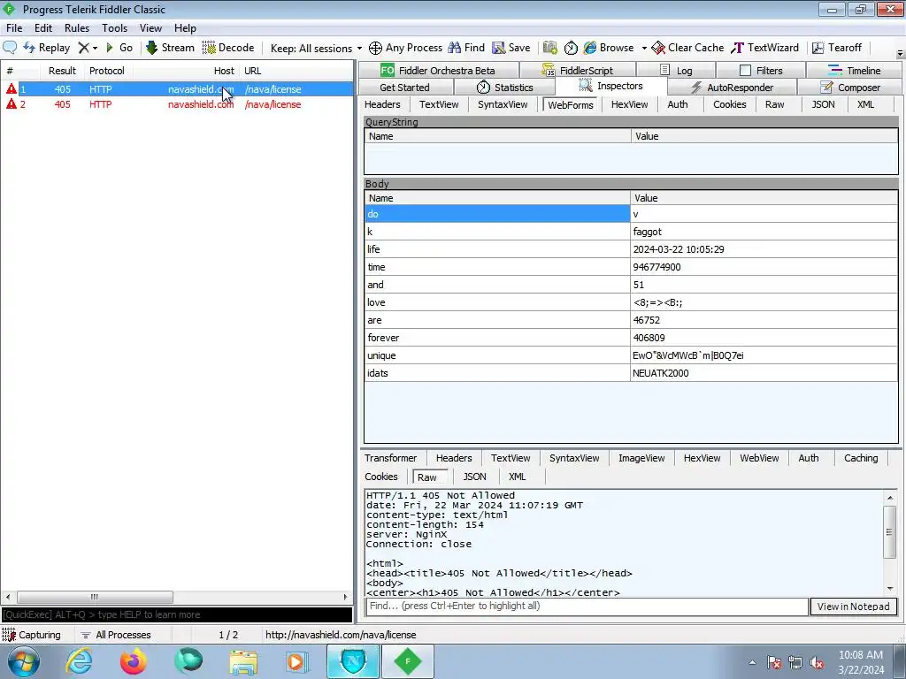906x679 pixels.
Task: Switch to Fiddler Orchestra Beta tab
Action: [x=438, y=71]
